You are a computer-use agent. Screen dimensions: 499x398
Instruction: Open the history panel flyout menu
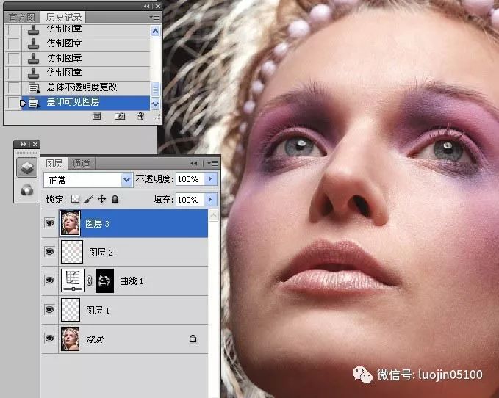[155, 17]
